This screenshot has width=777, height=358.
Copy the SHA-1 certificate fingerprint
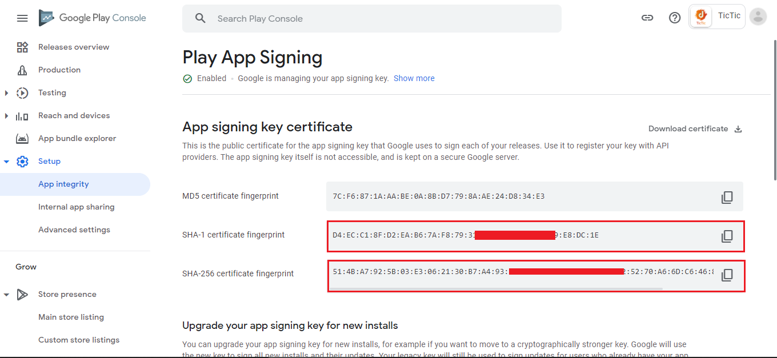pos(727,236)
